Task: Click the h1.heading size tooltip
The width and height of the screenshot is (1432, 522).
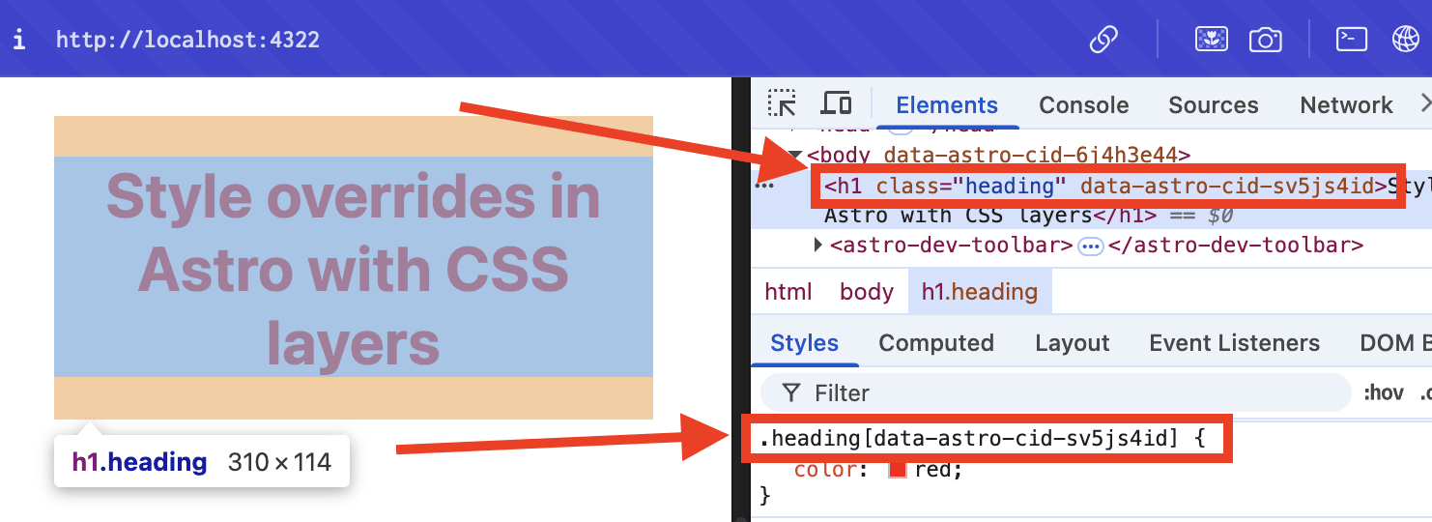Action: tap(201, 462)
